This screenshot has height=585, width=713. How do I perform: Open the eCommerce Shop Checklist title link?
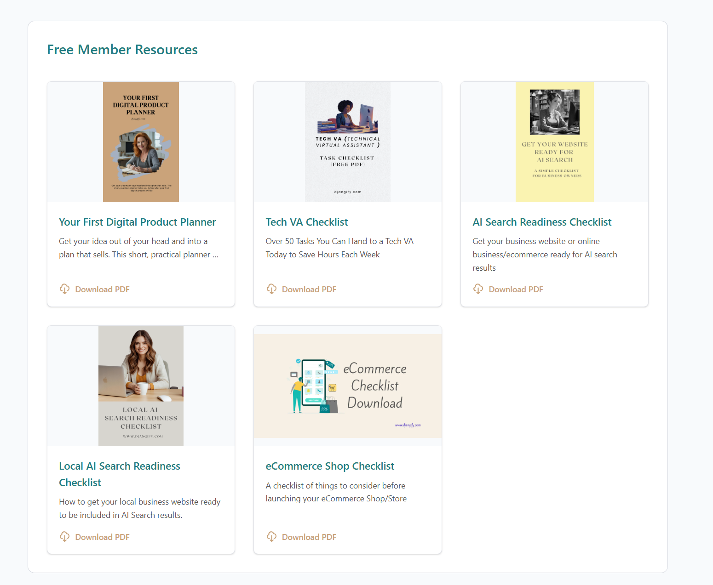330,466
